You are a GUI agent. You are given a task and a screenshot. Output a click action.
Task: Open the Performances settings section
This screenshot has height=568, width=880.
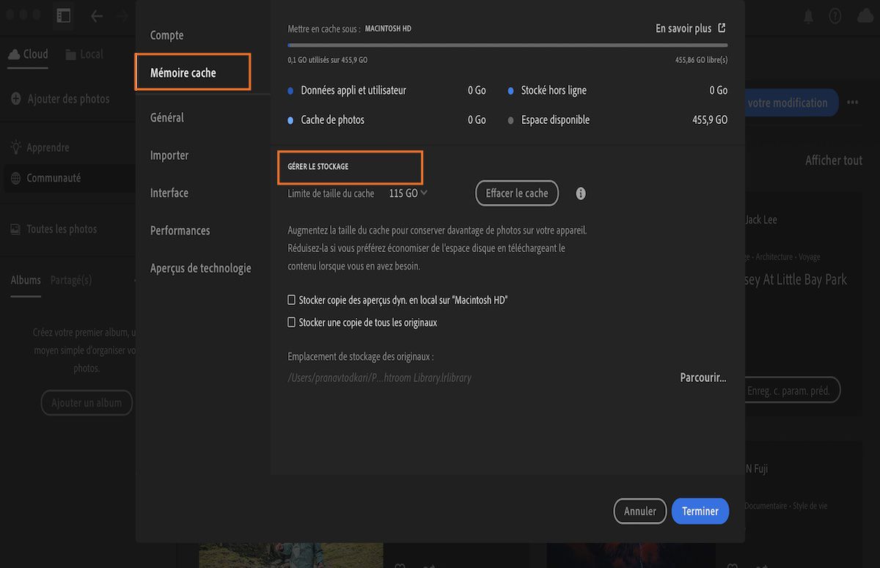click(x=180, y=230)
